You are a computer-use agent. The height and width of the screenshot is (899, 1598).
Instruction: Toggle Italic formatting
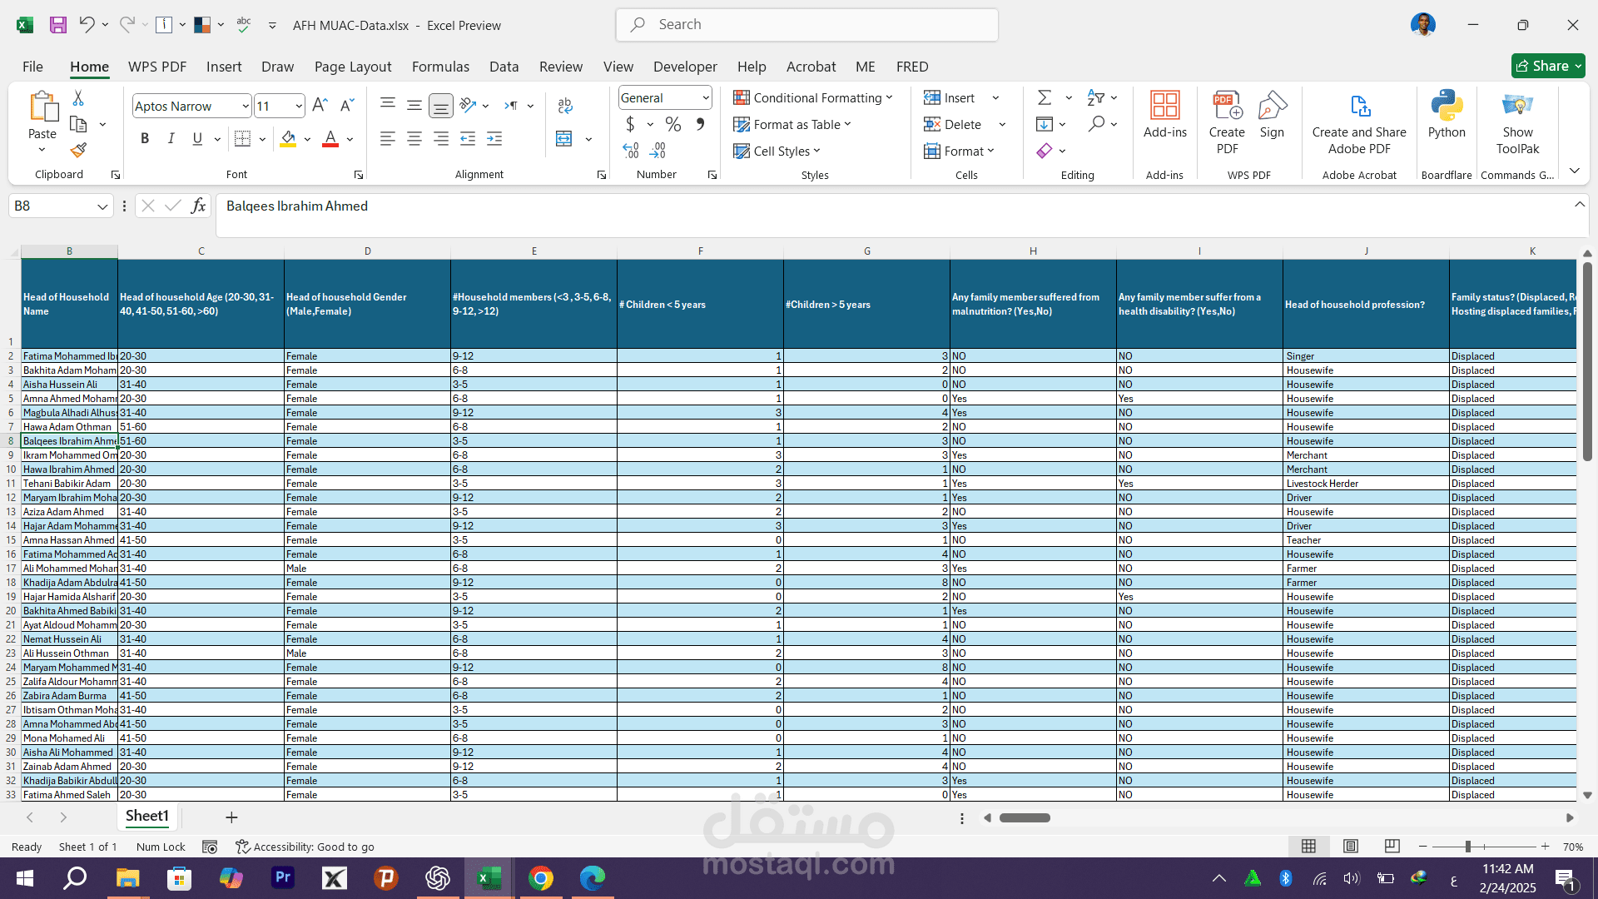coord(171,139)
